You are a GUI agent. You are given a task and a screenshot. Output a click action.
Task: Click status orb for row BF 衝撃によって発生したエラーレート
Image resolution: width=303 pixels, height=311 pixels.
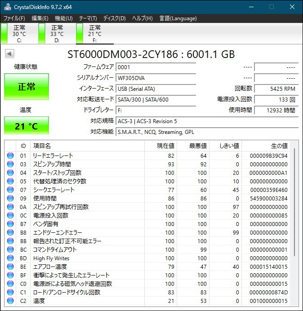tap(10, 275)
